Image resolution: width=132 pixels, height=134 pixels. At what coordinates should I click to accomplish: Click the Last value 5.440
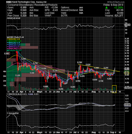pyautogui.click(x=120, y=13)
